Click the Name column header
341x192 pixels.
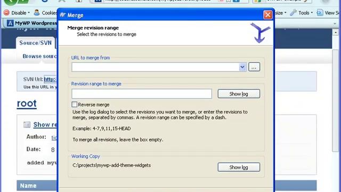(x=28, y=186)
